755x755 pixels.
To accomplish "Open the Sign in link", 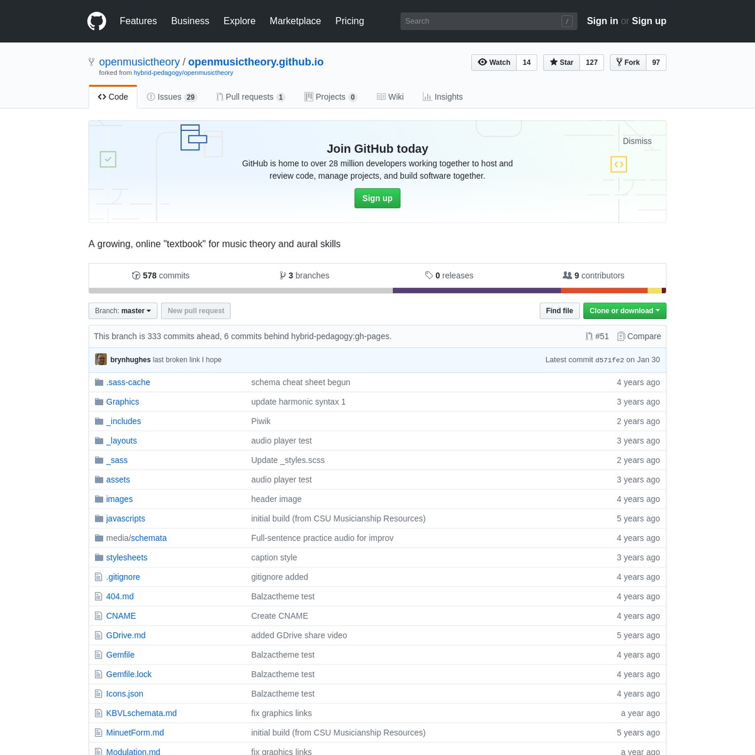I will (x=602, y=21).
